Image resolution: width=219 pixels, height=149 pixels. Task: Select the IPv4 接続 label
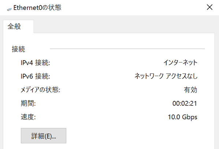(x=35, y=62)
